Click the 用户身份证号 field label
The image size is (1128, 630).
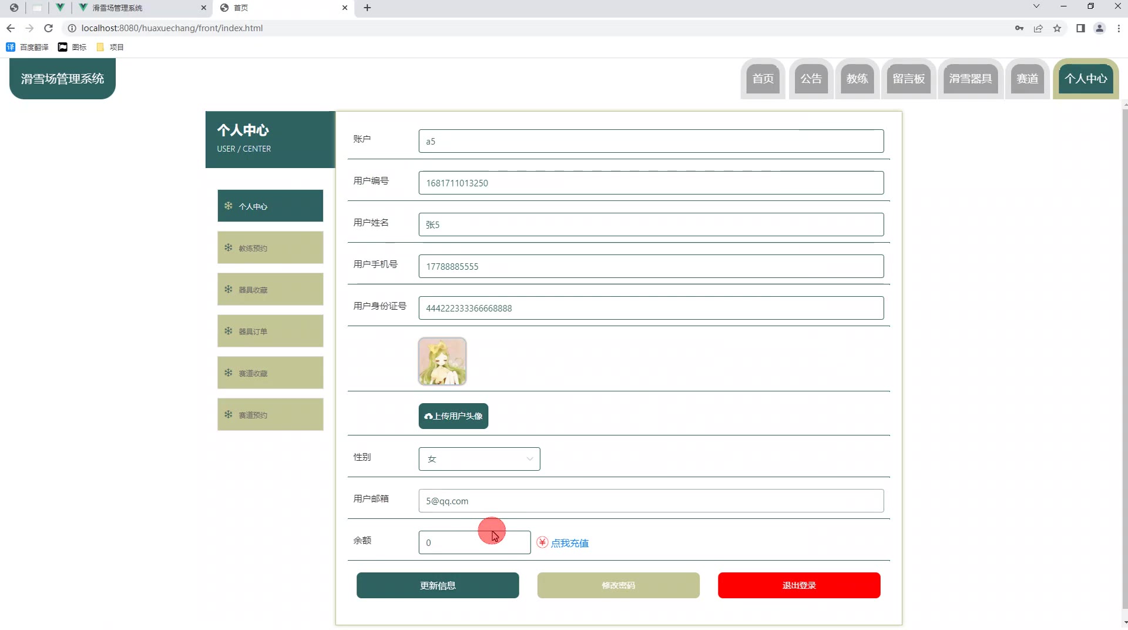coord(380,306)
